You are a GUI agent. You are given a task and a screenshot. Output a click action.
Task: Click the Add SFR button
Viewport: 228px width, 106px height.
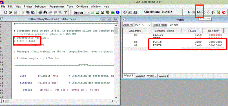[128, 25]
